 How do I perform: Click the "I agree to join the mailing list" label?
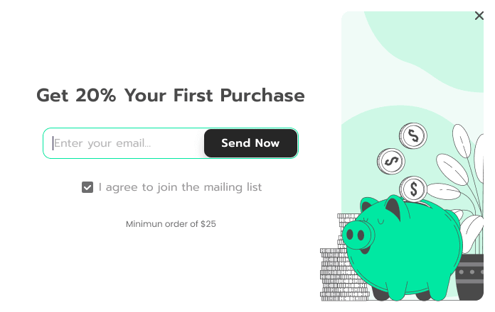[x=180, y=187]
